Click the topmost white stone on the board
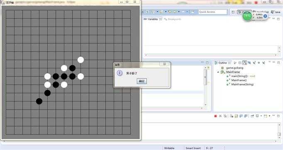 coord(81,60)
